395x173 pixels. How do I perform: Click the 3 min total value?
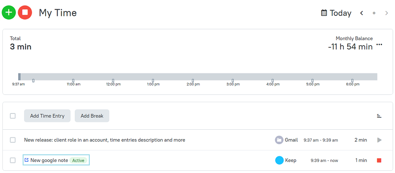tap(20, 47)
